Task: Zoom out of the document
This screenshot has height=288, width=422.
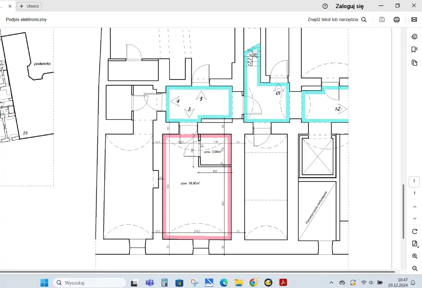Action: (x=415, y=269)
